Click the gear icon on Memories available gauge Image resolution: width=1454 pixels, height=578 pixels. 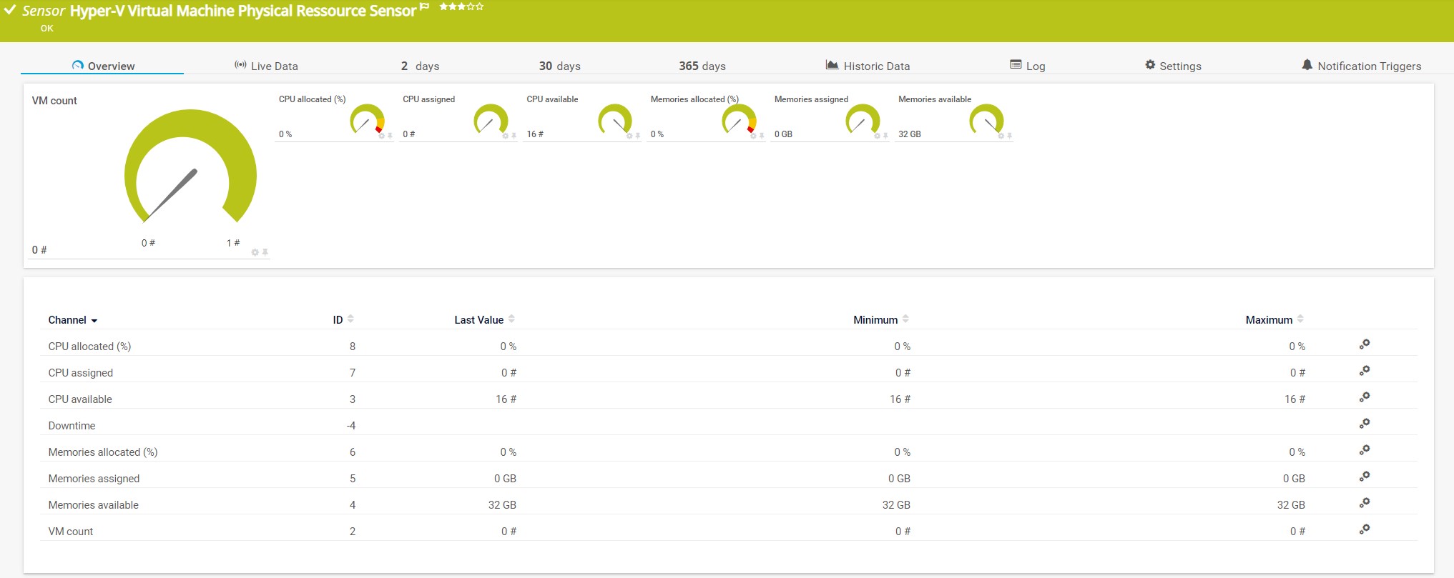[1001, 136]
